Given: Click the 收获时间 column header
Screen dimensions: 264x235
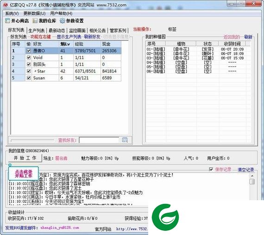Looking at the screenshot, I should point(232,44).
